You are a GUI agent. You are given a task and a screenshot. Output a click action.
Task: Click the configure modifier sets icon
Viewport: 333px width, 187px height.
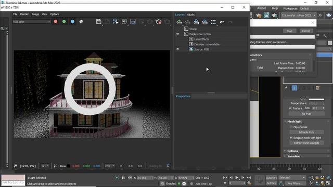coord(318,88)
